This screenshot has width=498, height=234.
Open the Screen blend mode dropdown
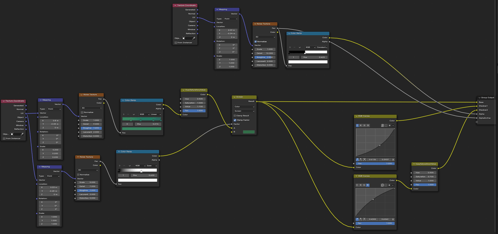pos(244,111)
